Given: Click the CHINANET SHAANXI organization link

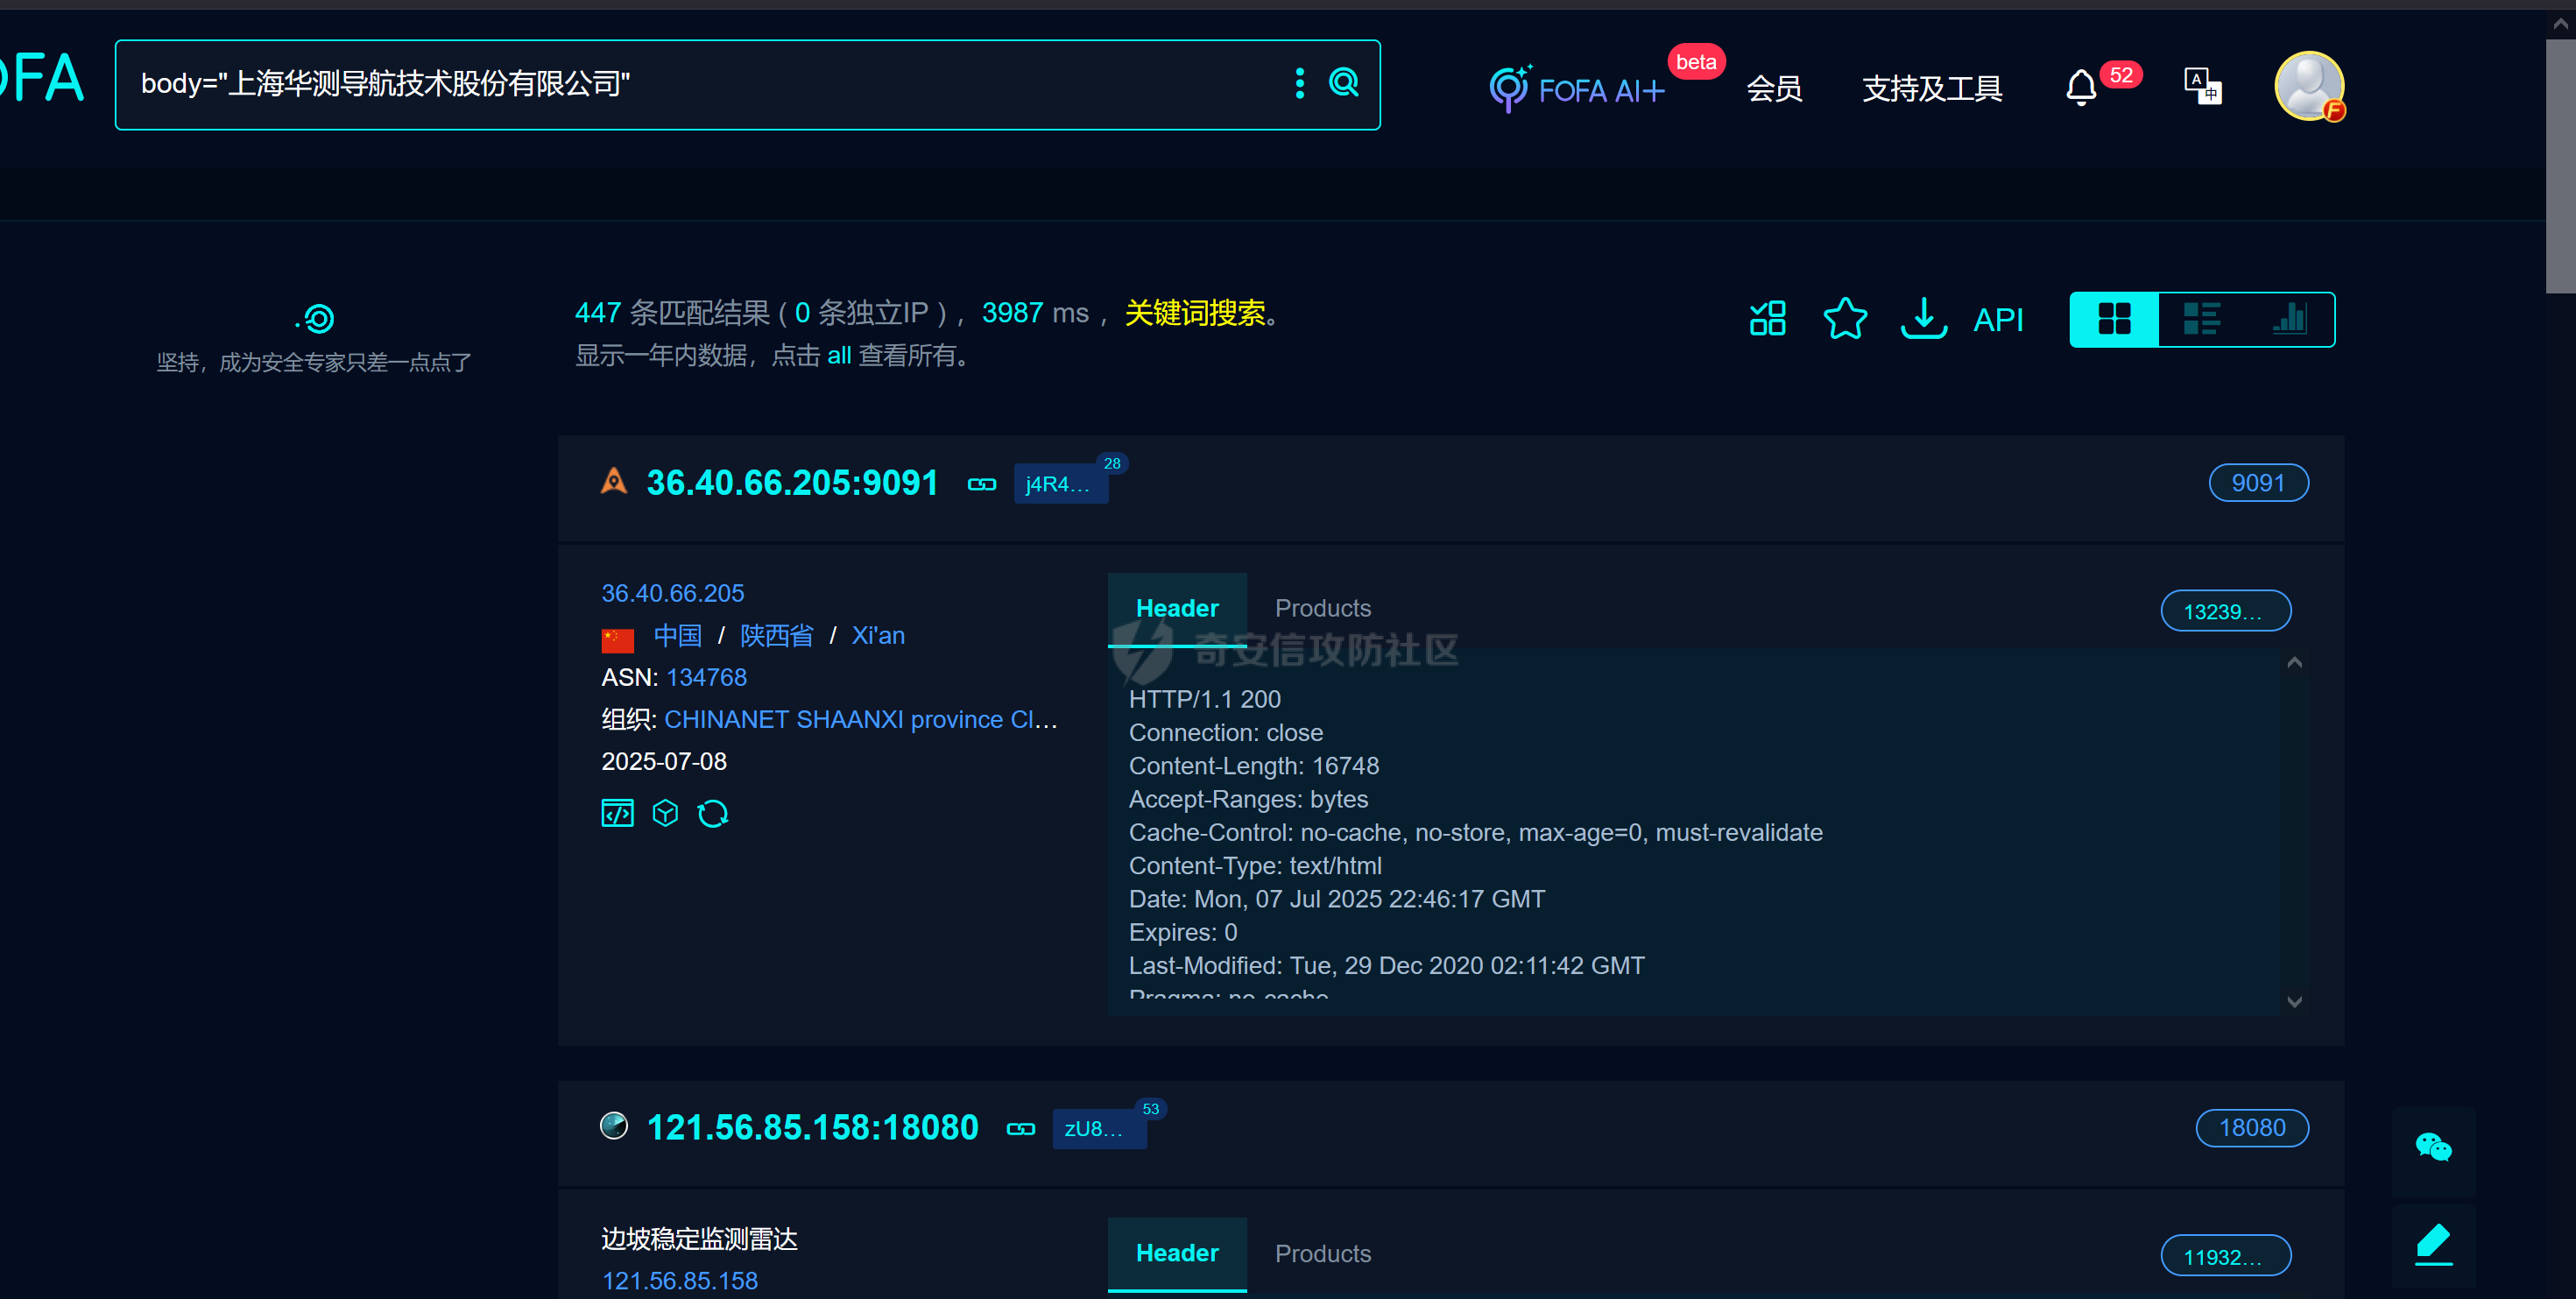Looking at the screenshot, I should [860, 720].
